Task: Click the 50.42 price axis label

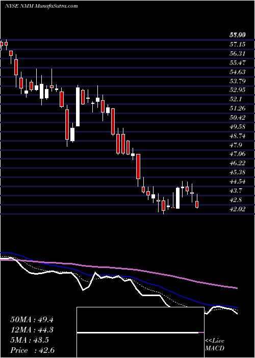Action: pyautogui.click(x=237, y=118)
